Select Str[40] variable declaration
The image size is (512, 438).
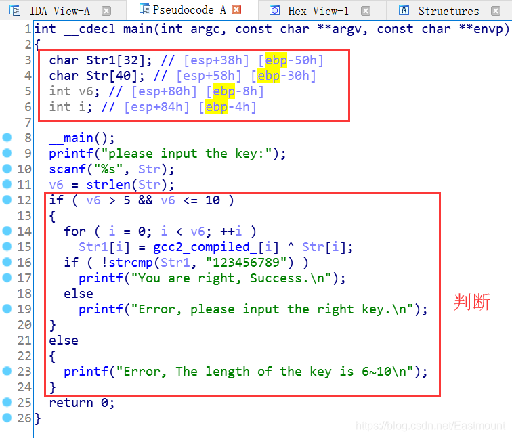97,76
